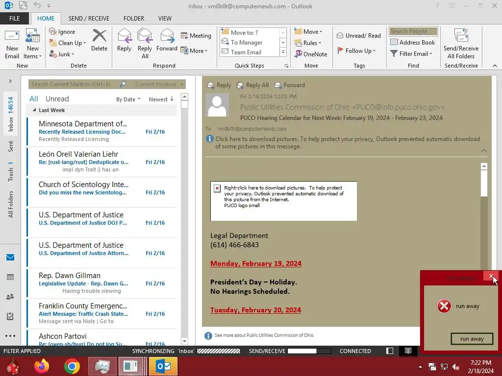Select the HOME ribbon tab
Image resolution: width=502 pixels, height=376 pixels.
[46, 19]
